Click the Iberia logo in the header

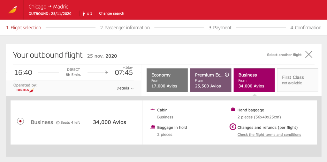tap(13, 10)
